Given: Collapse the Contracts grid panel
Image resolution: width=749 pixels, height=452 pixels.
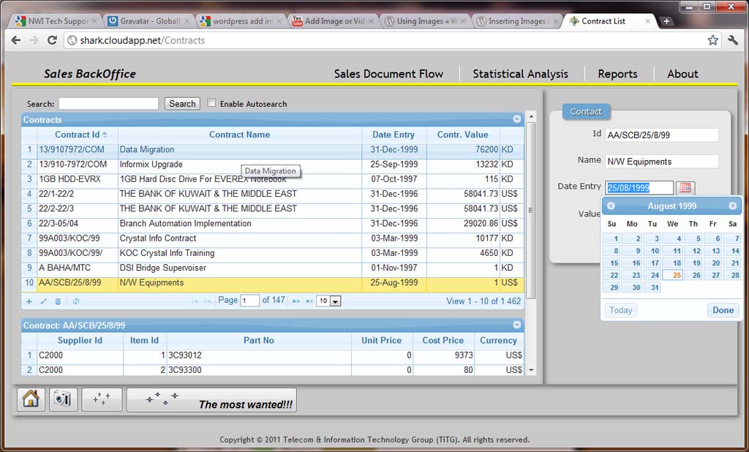Looking at the screenshot, I should 517,119.
